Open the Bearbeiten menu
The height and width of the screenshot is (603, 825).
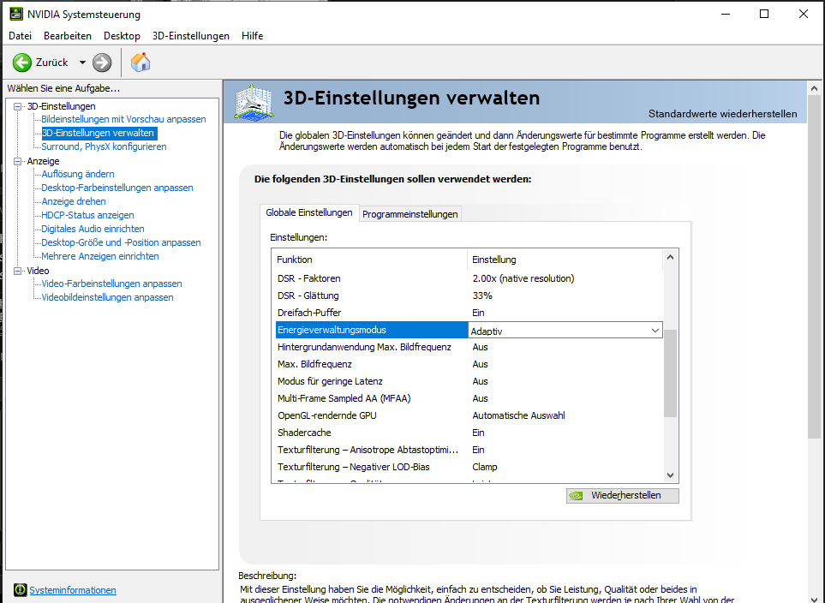pyautogui.click(x=68, y=36)
